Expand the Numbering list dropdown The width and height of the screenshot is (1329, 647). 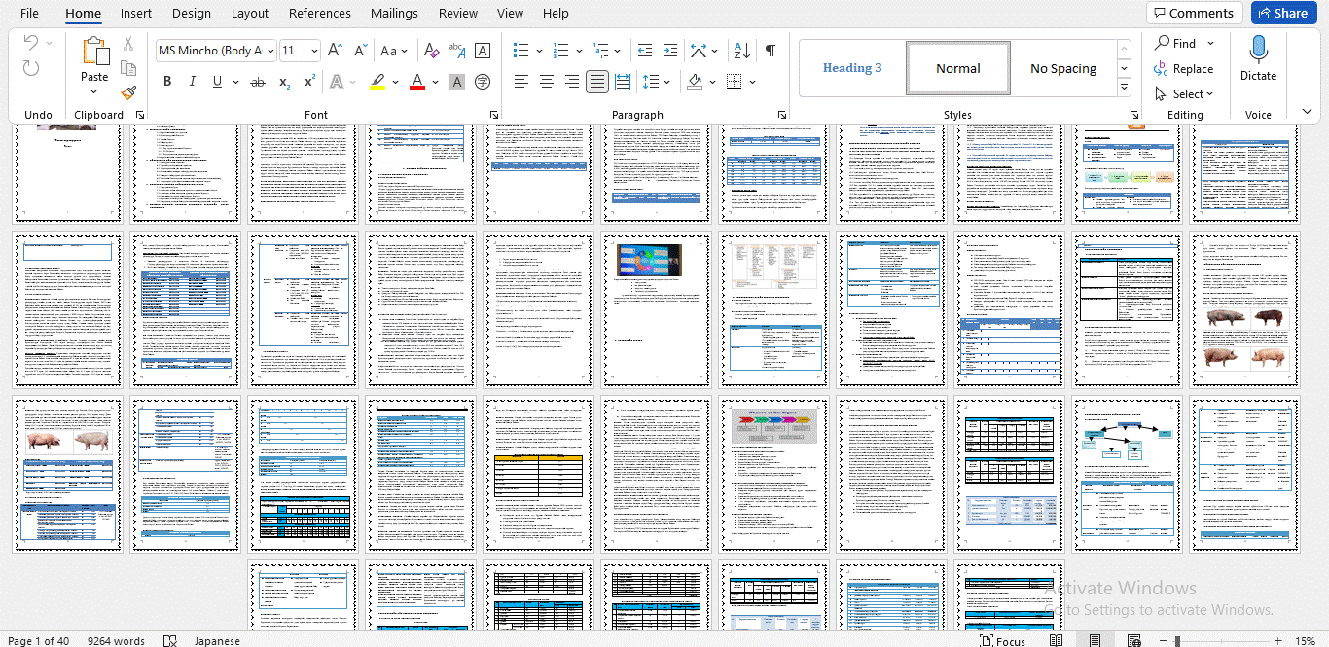pyautogui.click(x=579, y=51)
